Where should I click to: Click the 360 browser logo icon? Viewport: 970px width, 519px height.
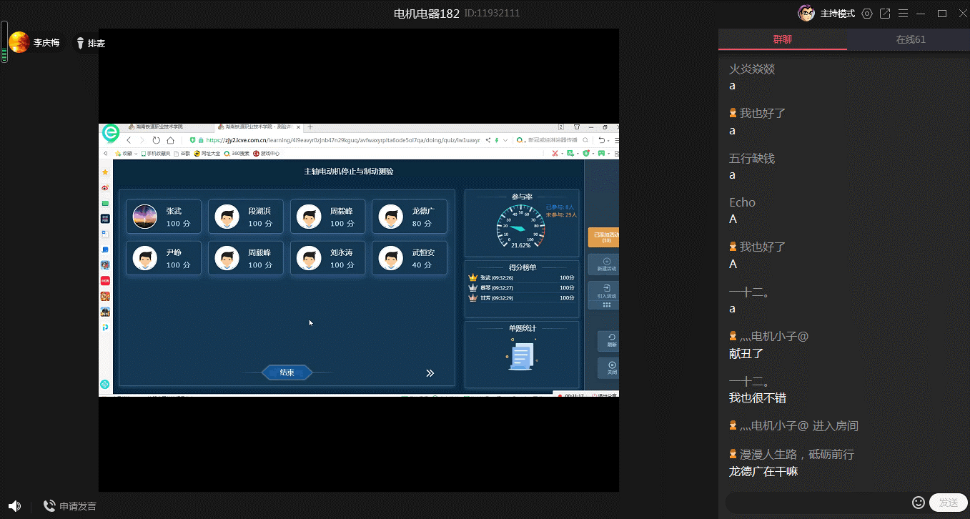pyautogui.click(x=110, y=134)
